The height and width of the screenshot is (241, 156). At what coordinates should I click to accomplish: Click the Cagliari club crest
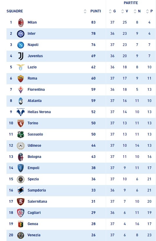[21, 213]
